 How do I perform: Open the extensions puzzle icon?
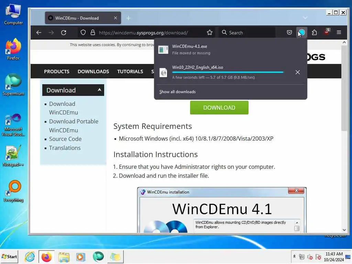pyautogui.click(x=314, y=33)
